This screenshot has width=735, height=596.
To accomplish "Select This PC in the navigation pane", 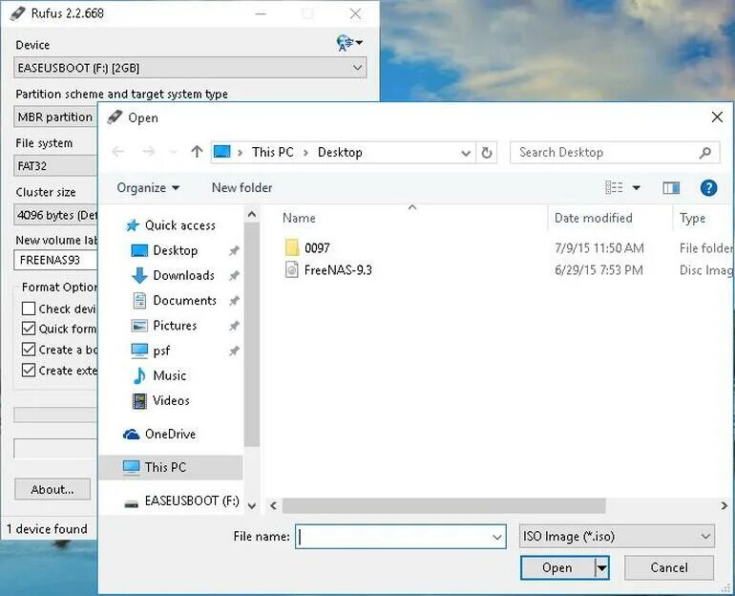I will click(171, 467).
